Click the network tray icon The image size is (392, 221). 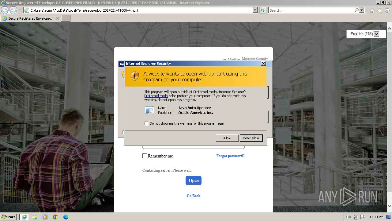click(x=356, y=217)
